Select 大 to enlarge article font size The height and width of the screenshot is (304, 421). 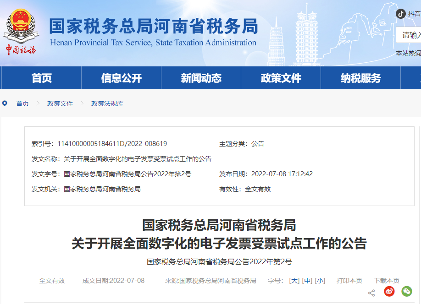click(x=294, y=281)
